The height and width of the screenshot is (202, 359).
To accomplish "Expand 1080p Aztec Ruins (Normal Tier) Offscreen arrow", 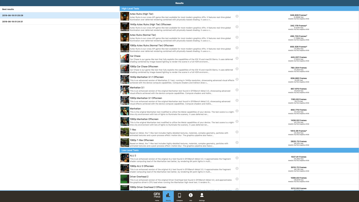I will [x=237, y=48].
